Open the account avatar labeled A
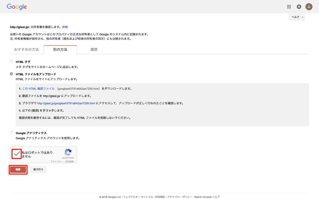Image resolution: width=319 pixels, height=199 pixels. [x=309, y=7]
